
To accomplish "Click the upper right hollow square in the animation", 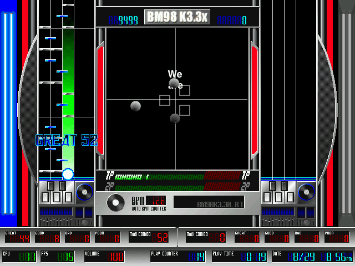I will pyautogui.click(x=185, y=90).
